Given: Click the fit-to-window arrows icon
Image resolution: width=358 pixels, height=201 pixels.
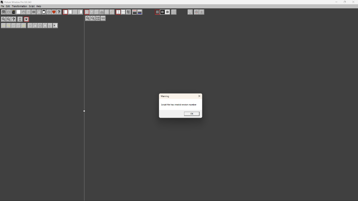Looking at the screenshot, I should pos(98,18).
